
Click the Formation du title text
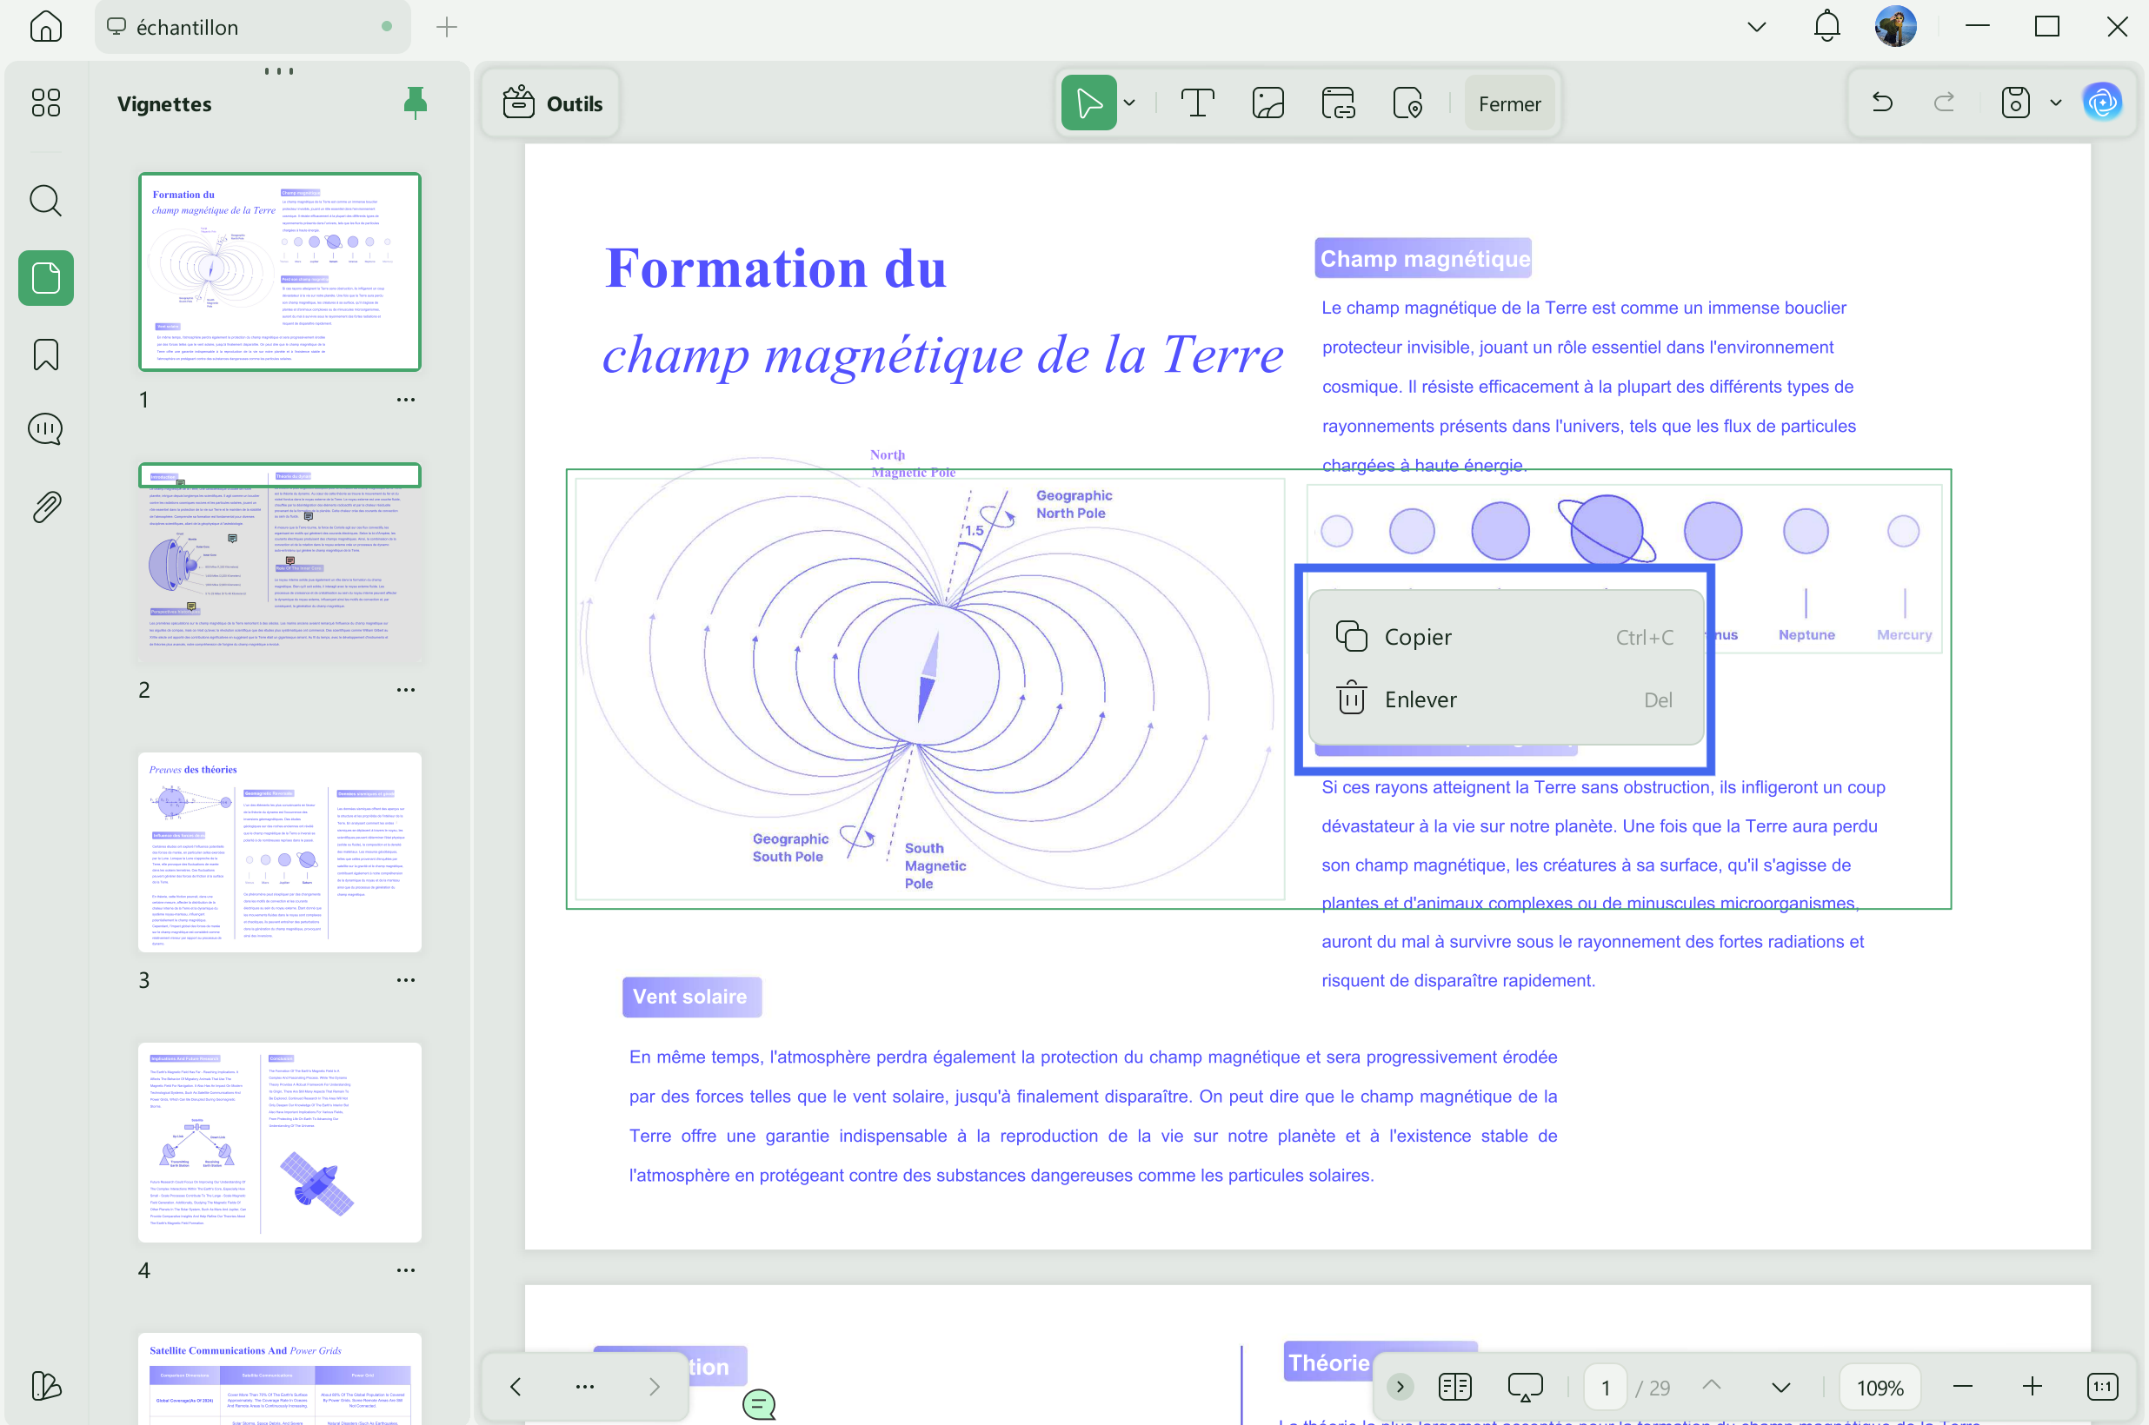[775, 268]
